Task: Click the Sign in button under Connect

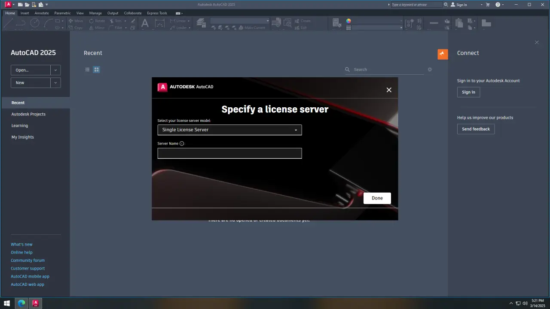Action: pos(468,92)
